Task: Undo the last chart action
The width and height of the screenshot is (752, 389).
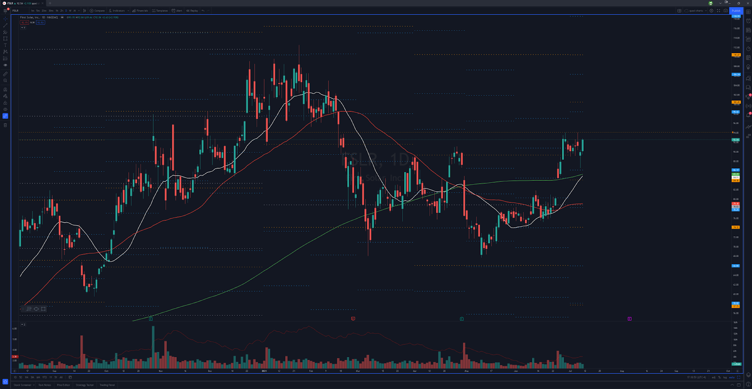Action: [203, 10]
